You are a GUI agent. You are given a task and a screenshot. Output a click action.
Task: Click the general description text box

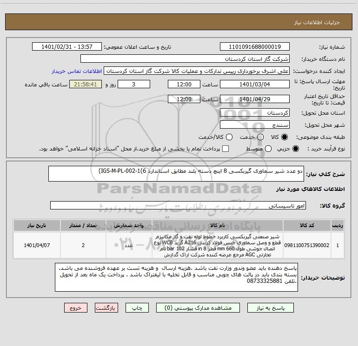(x=176, y=174)
